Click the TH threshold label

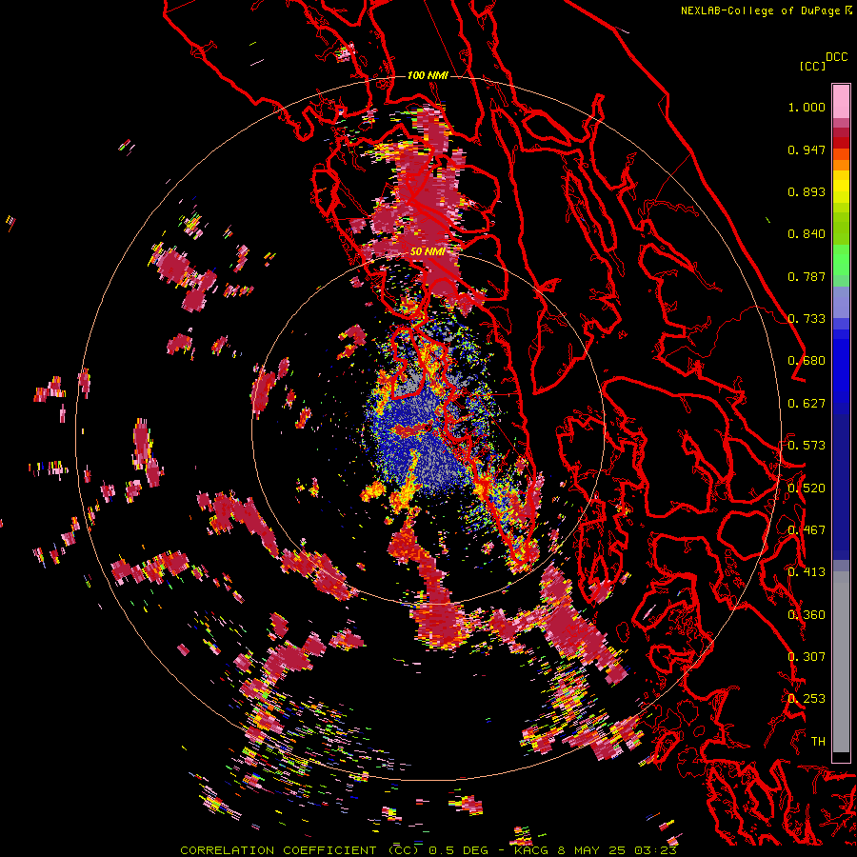coord(818,742)
